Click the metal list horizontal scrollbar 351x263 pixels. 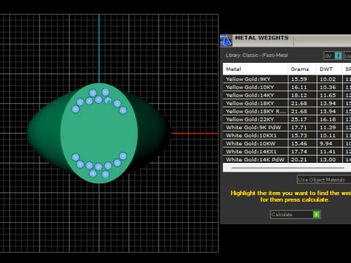(x=287, y=168)
